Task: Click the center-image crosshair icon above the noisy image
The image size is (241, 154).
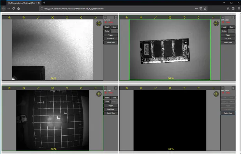Action: (x=96, y=17)
